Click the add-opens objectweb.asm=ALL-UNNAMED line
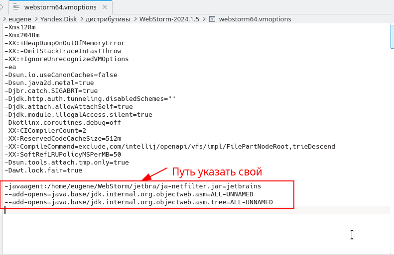This screenshot has height=255, width=394. point(129,194)
